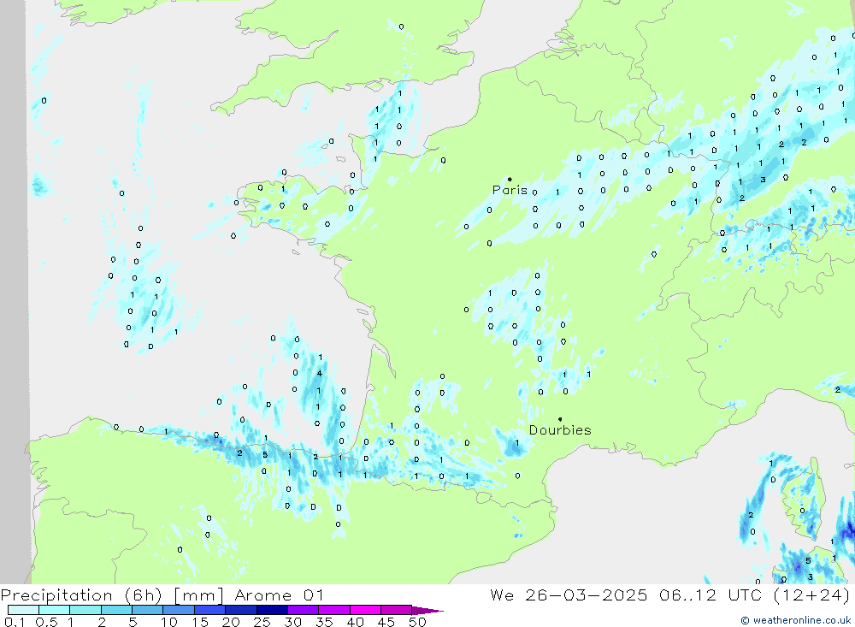Image resolution: width=855 pixels, height=627 pixels.
Task: Click the Dourbies city label
Action: click(560, 430)
